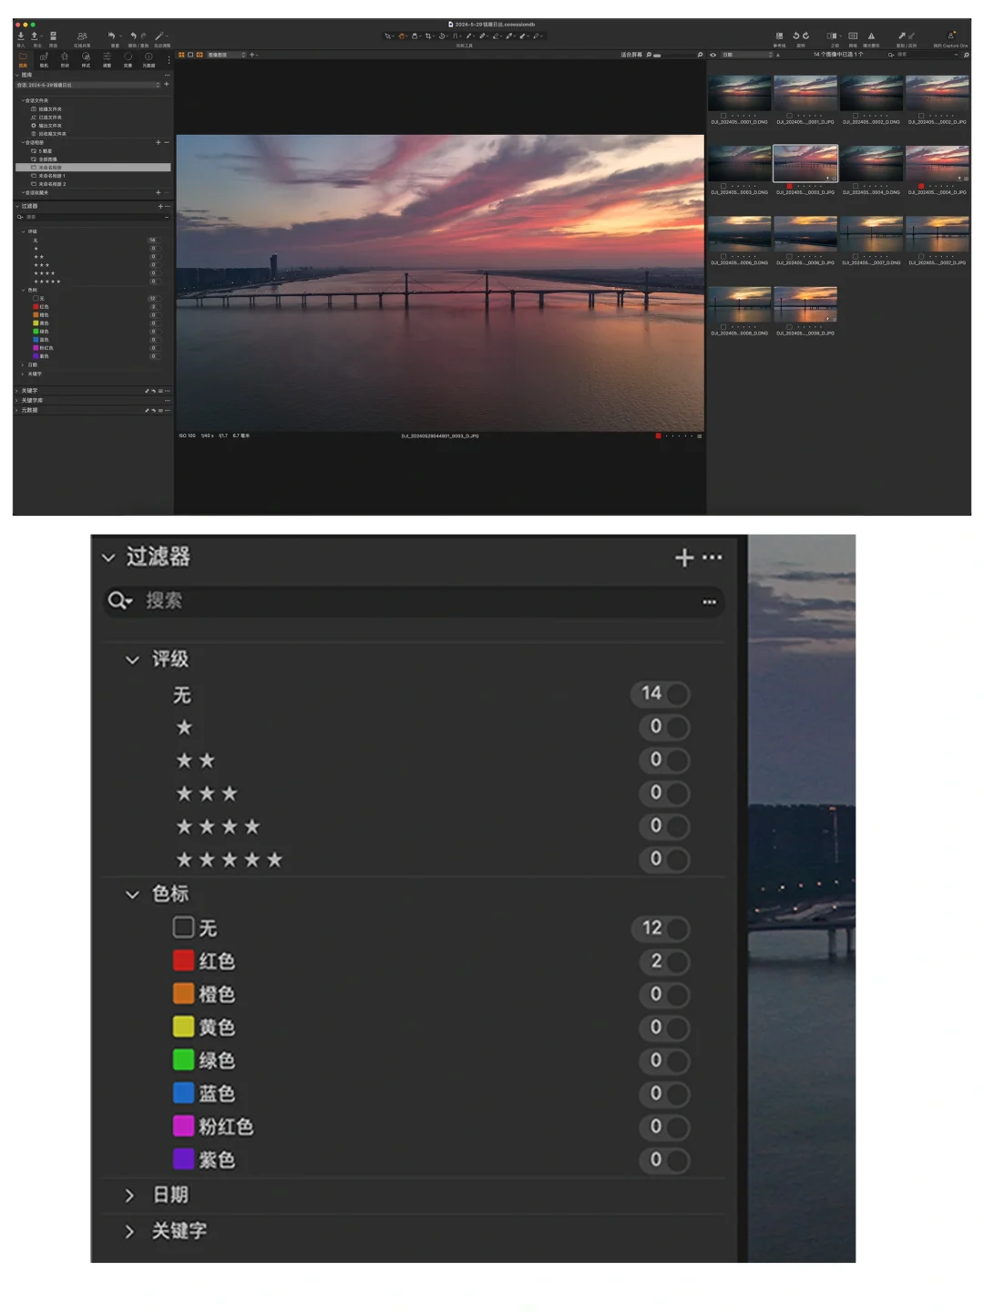Select the crop cursor tool
The width and height of the screenshot is (984, 1312).
point(428,36)
